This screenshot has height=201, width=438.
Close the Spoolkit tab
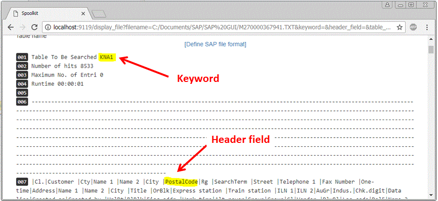click(x=83, y=13)
